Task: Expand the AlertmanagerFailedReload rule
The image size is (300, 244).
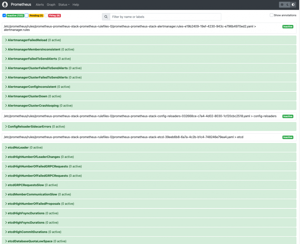Action: (149, 40)
